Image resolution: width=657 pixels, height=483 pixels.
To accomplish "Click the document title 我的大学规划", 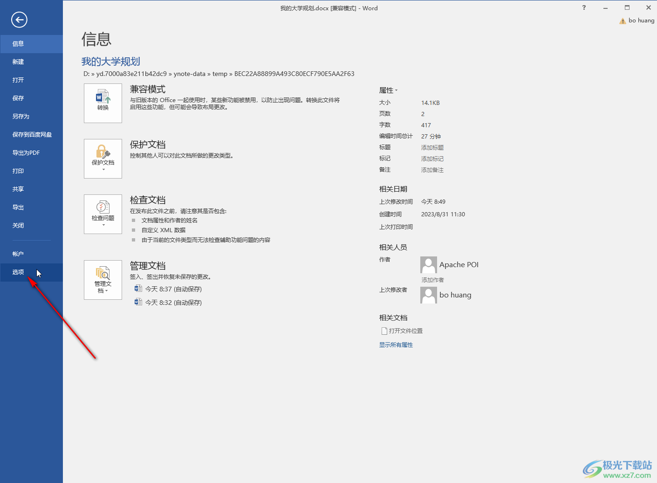I will coord(111,62).
